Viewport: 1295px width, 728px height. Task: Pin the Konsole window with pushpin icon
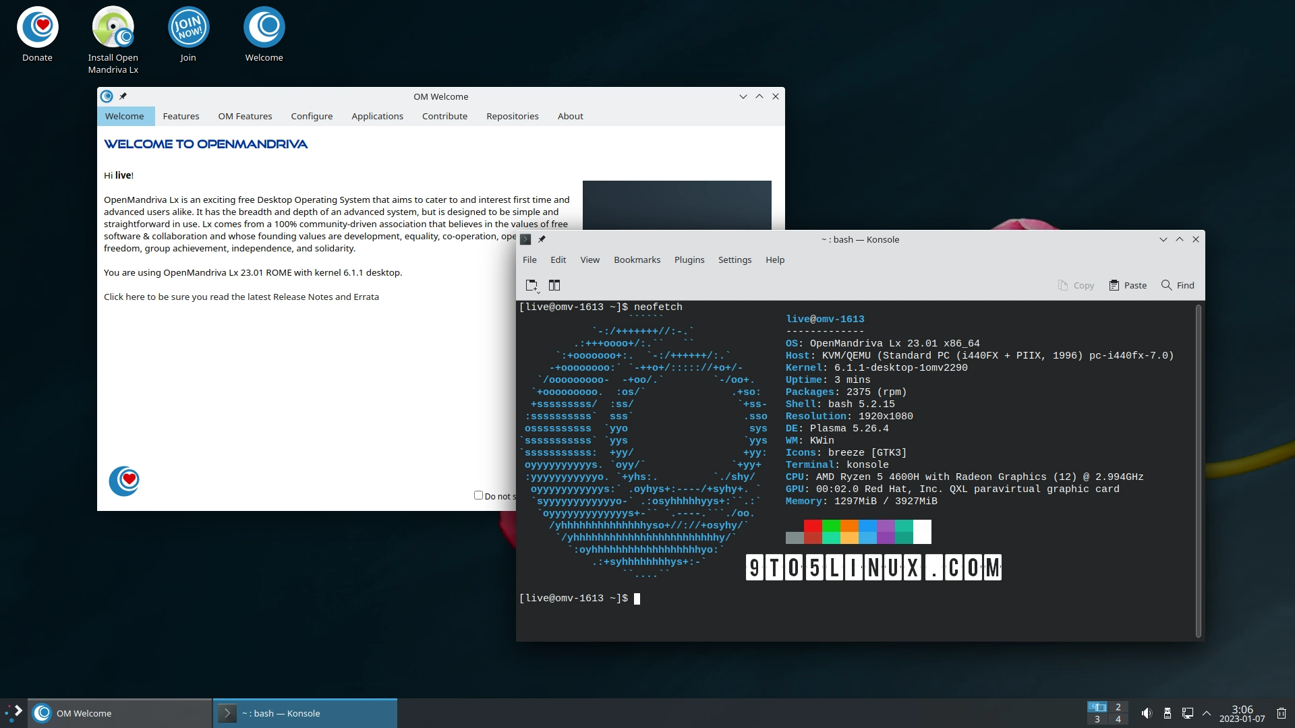542,239
